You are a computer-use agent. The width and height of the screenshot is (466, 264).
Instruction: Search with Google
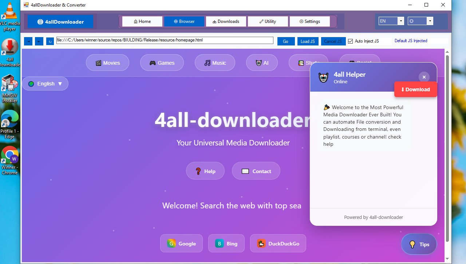tap(181, 243)
